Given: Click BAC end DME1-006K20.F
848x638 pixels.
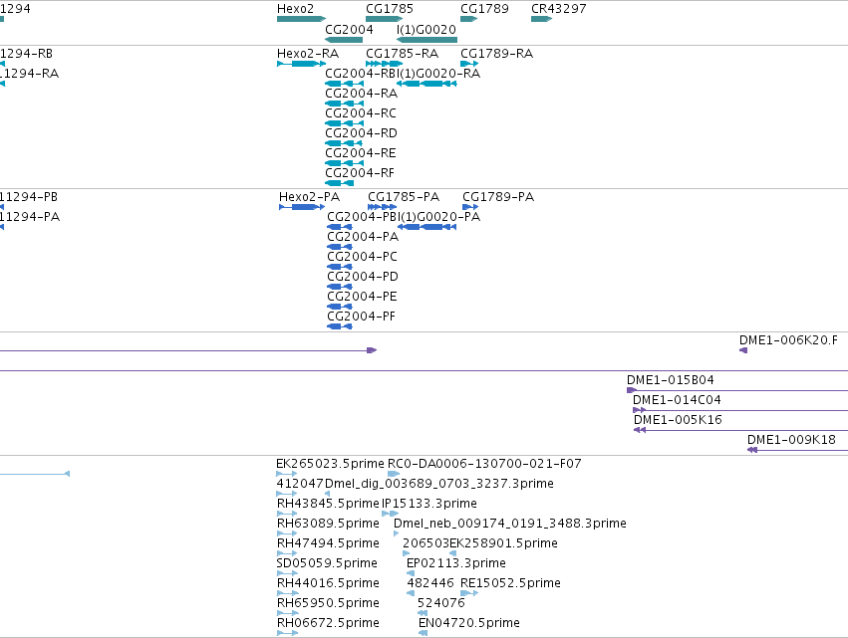Looking at the screenshot, I should tap(788, 340).
